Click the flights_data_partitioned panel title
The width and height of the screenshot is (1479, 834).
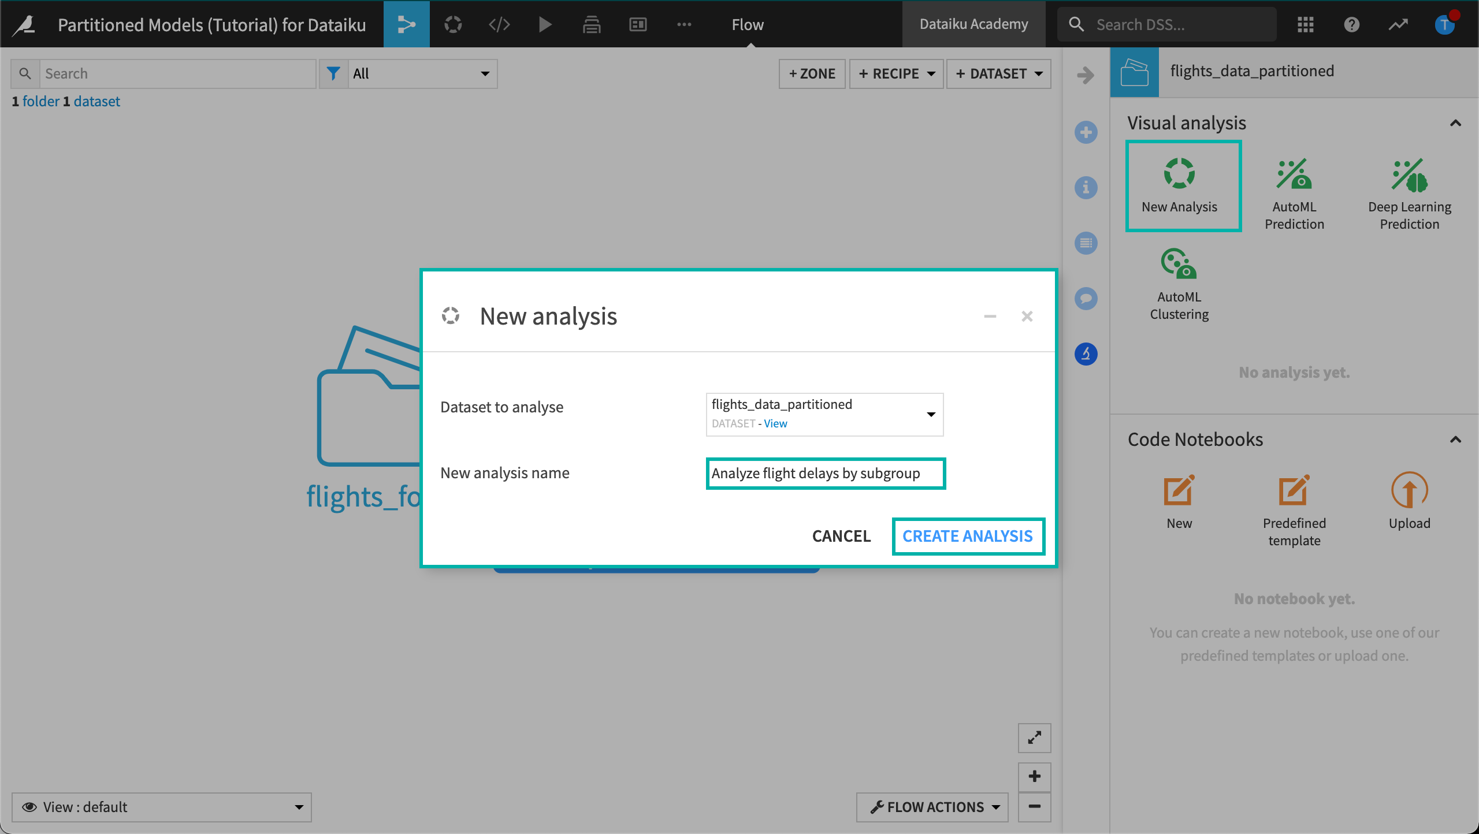(x=1252, y=71)
